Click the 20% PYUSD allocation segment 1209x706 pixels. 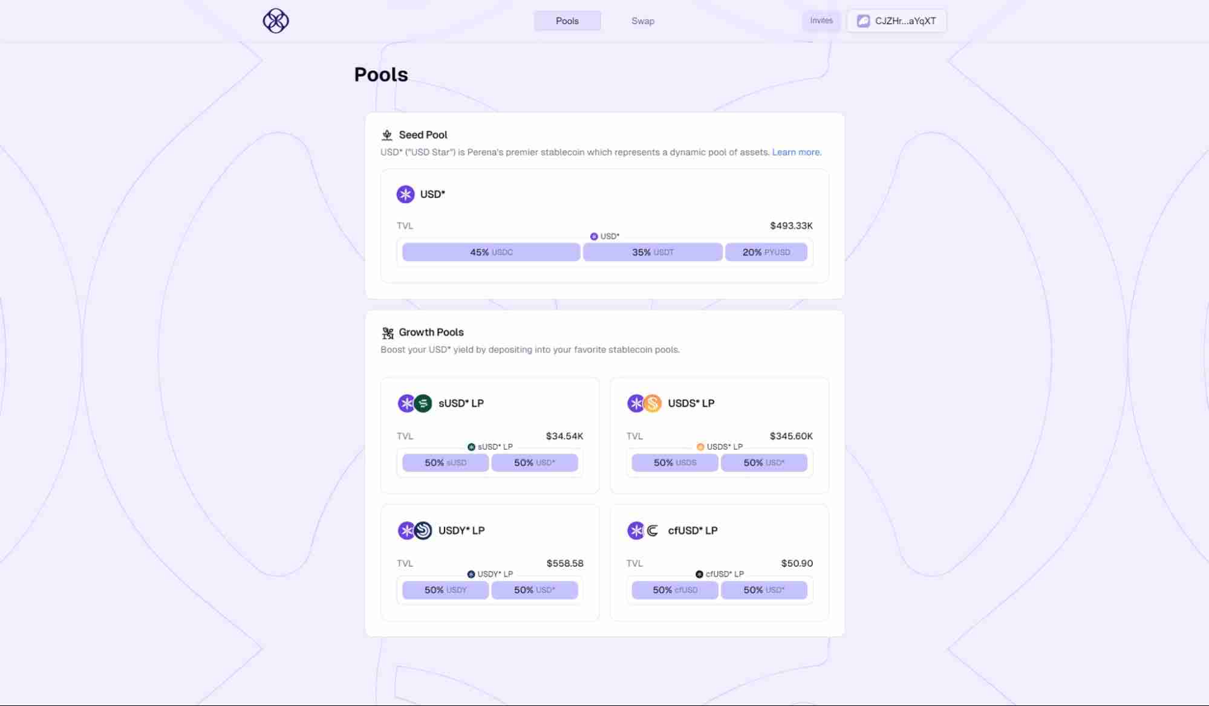point(766,252)
